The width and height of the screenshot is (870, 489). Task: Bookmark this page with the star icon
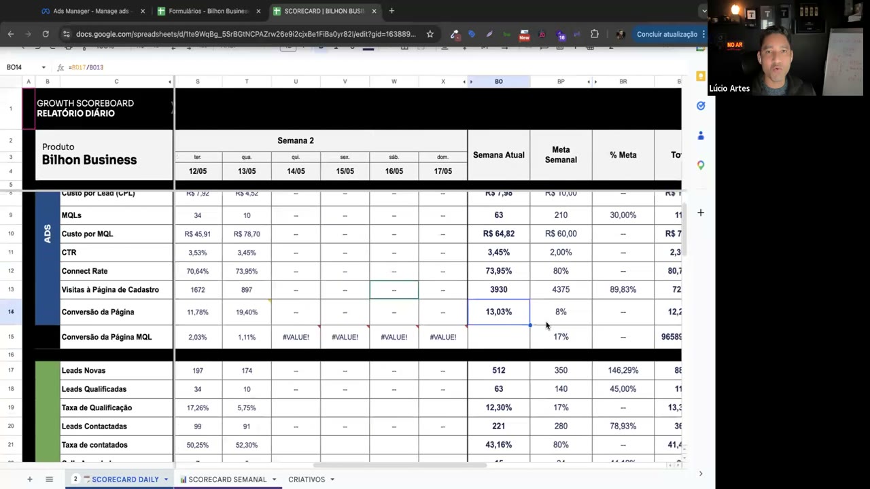coord(430,34)
